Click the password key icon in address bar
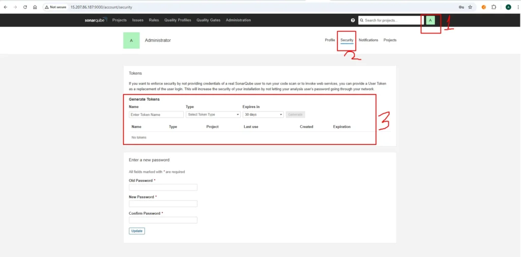 [461, 7]
